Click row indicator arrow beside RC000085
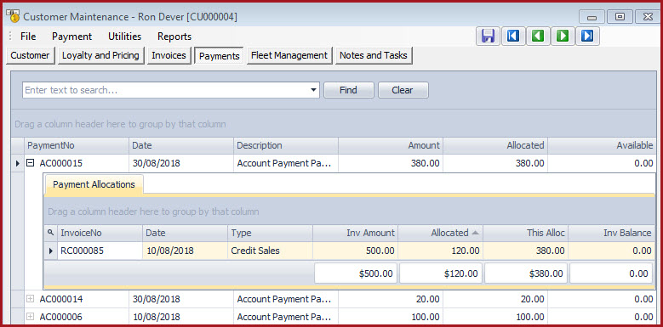663x327 pixels. click(x=51, y=251)
